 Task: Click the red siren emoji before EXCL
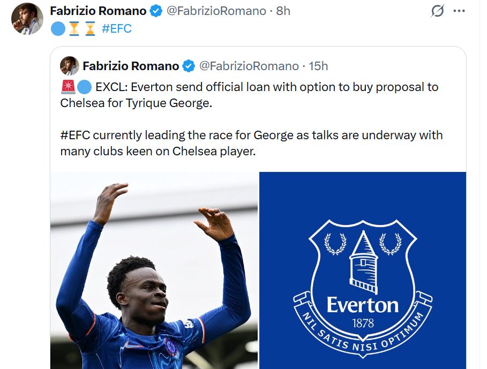pyautogui.click(x=68, y=87)
